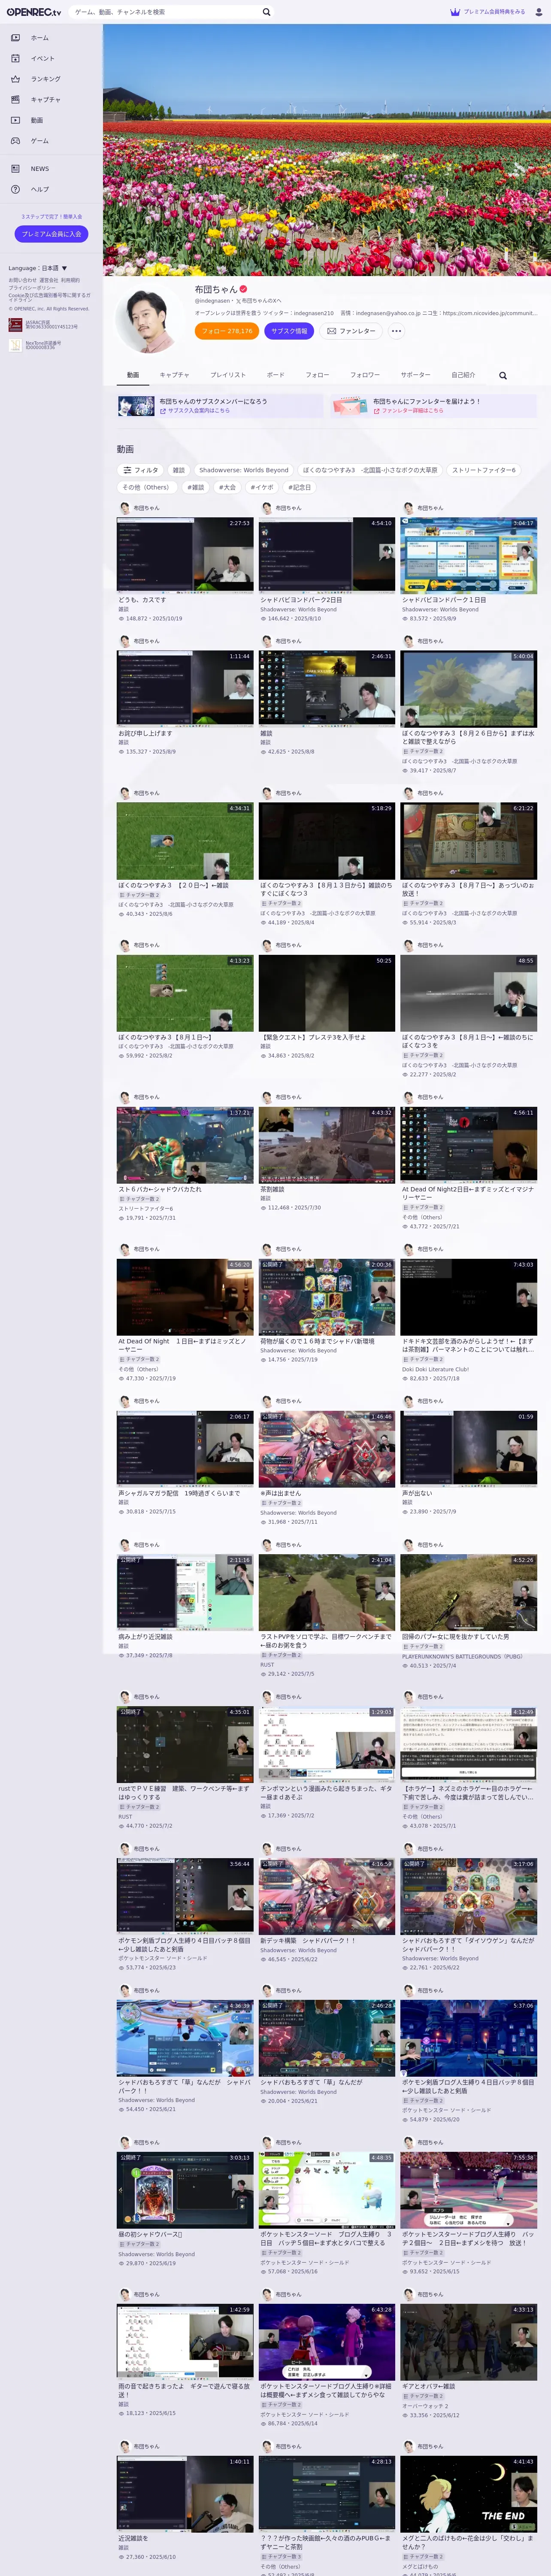Screen dimensions: 551x2576
Task: Open the 病み上がり近況雑談 video title
Action: [145, 1637]
